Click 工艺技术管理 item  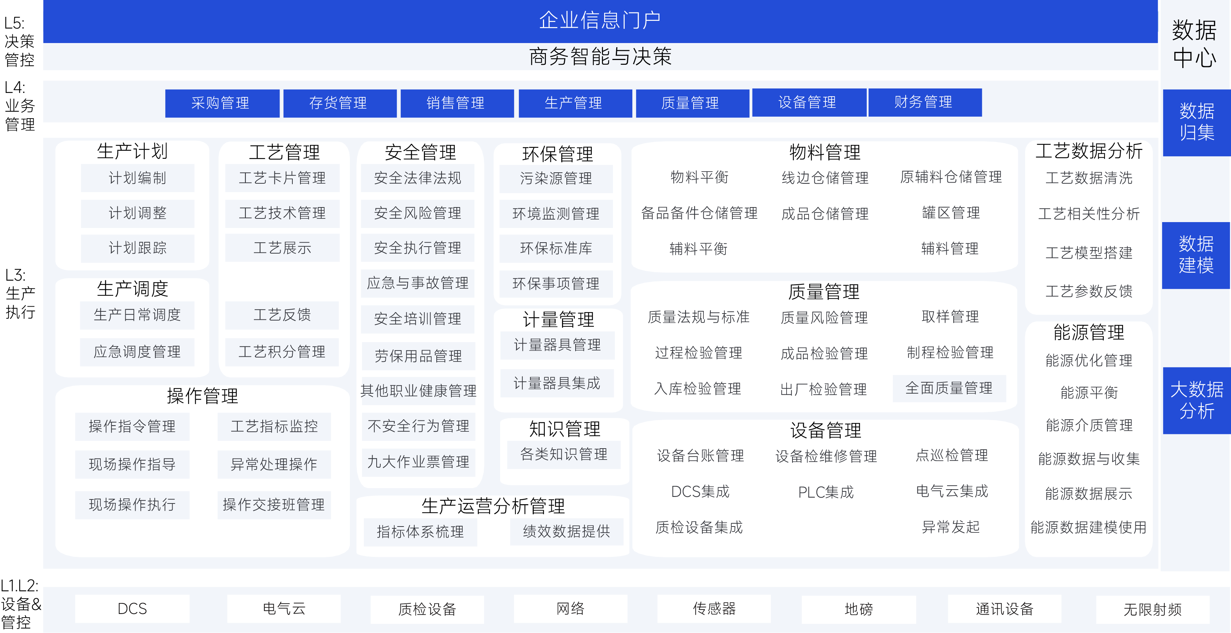point(282,213)
